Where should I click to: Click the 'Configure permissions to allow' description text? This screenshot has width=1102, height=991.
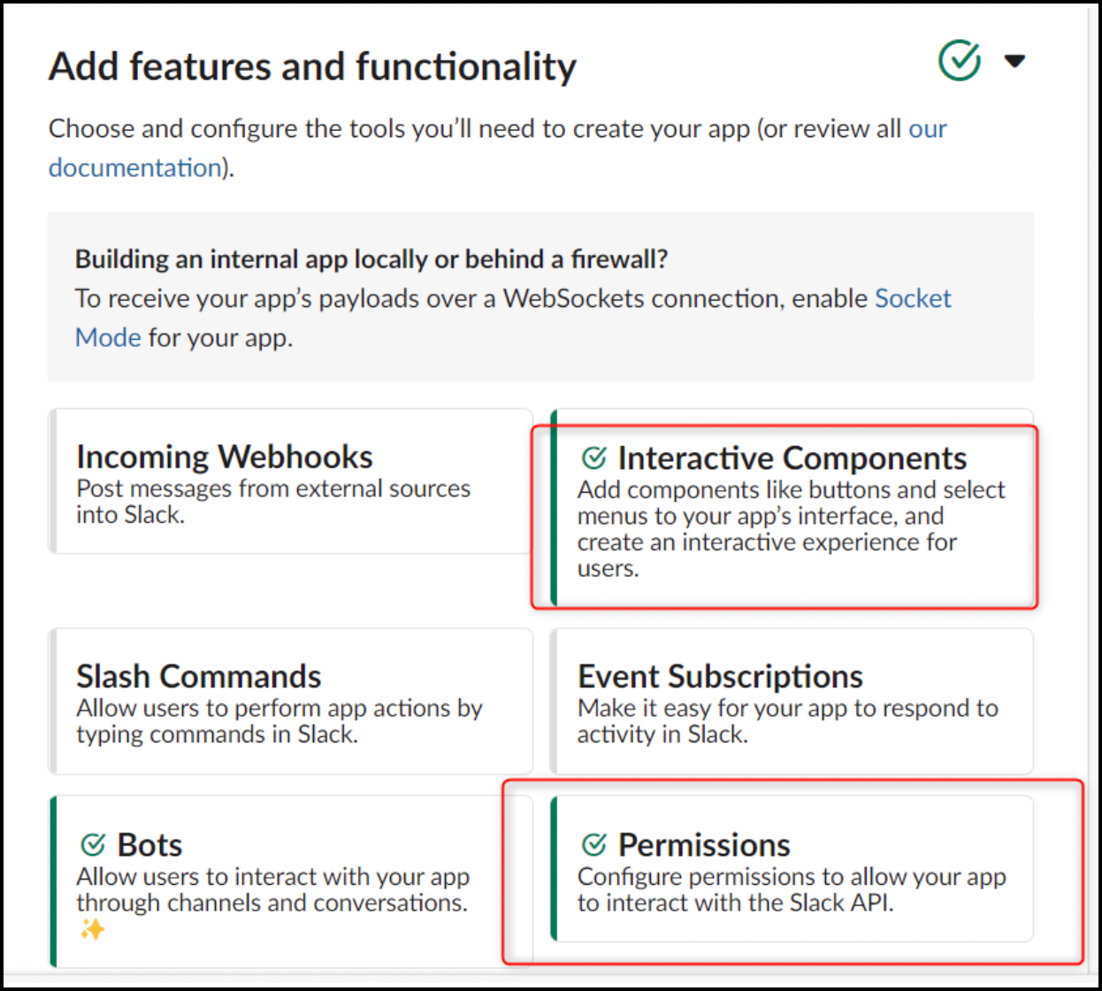coord(791,877)
